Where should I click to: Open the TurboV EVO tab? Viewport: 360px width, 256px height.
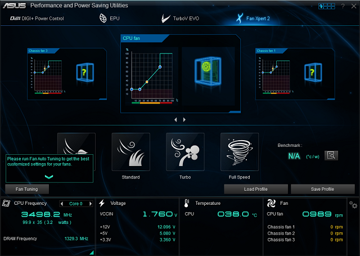(x=181, y=18)
